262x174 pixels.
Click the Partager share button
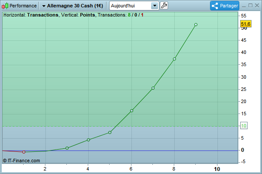pyautogui.click(x=224, y=6)
